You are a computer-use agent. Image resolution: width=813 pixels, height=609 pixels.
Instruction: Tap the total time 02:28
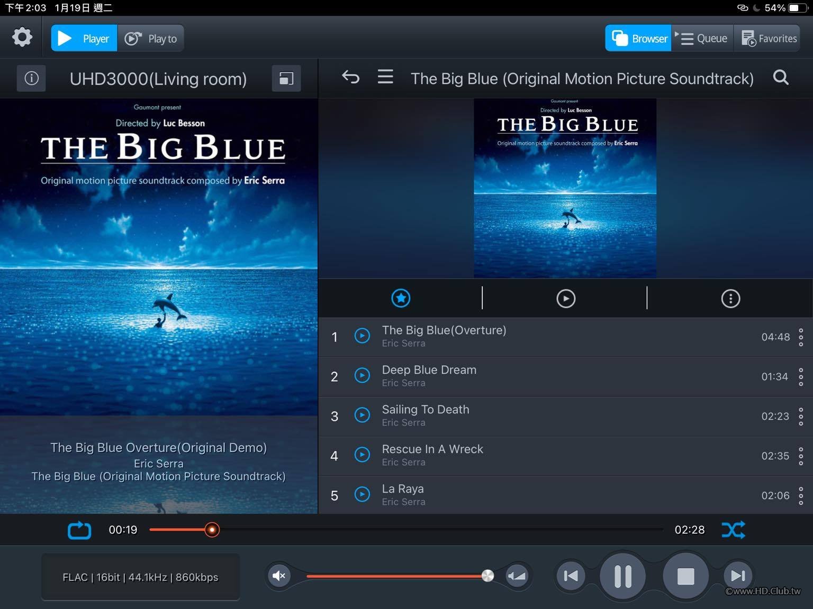tap(690, 530)
